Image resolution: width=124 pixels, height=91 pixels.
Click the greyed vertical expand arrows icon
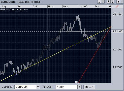(x=103, y=2)
